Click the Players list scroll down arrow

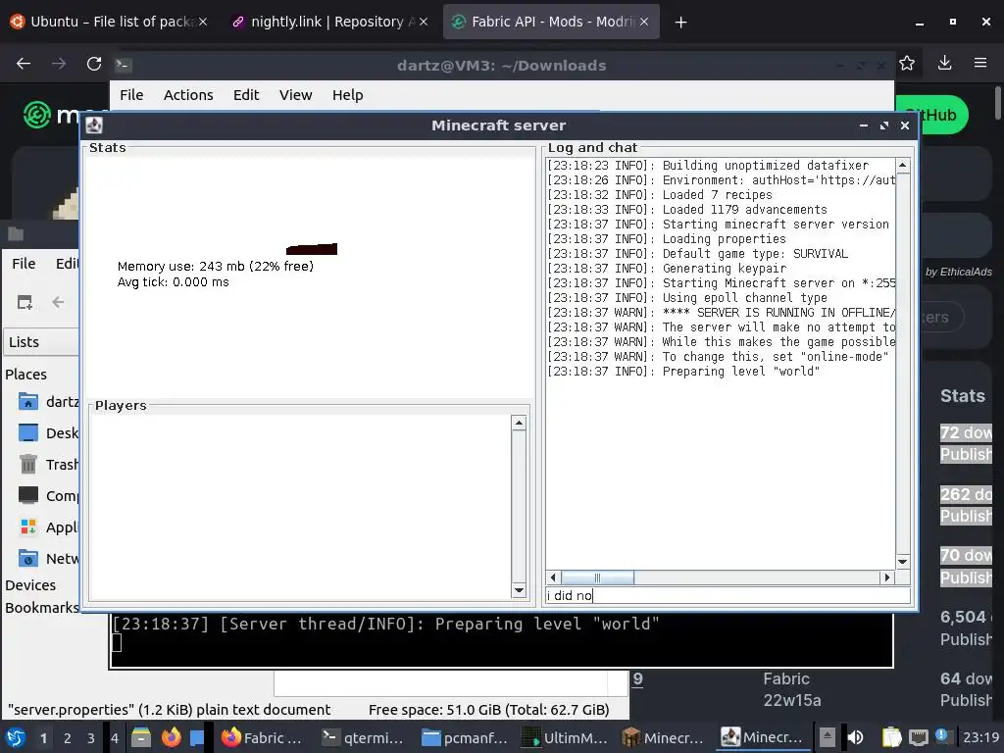tap(520, 590)
